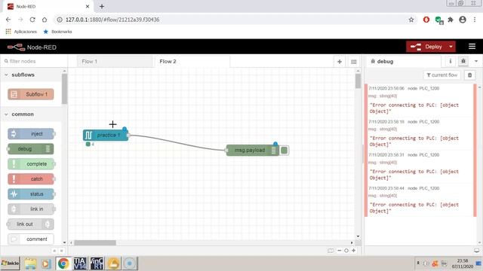Viewport: 483px width, 271px height.
Task: Reset canvas zoom circle button
Action: (346, 251)
